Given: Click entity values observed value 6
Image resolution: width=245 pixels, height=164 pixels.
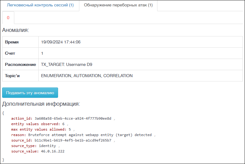Looking at the screenshot, I should click(63, 124).
